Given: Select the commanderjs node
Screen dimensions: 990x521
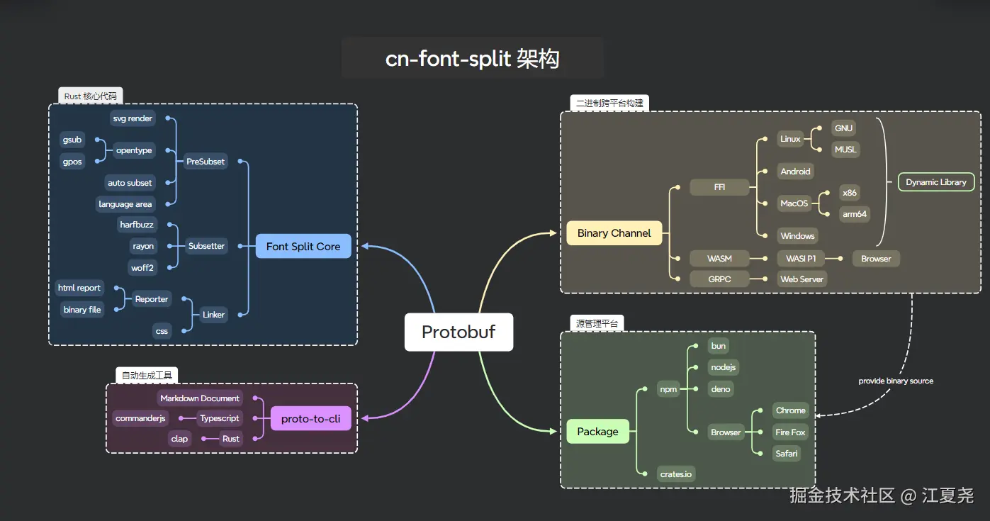Looking at the screenshot, I should pos(140,418).
